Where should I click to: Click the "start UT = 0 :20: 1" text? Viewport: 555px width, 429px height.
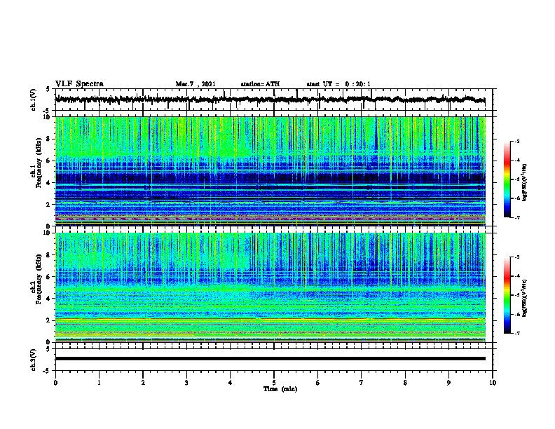click(338, 84)
